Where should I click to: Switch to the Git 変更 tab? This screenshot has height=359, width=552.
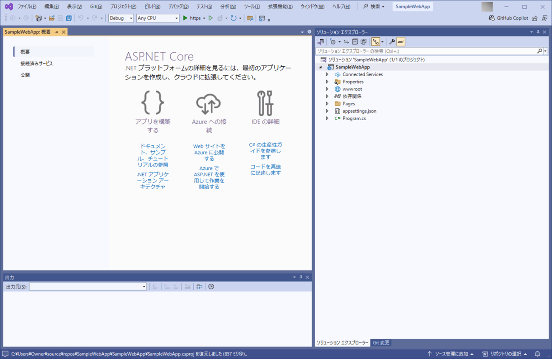pos(381,343)
